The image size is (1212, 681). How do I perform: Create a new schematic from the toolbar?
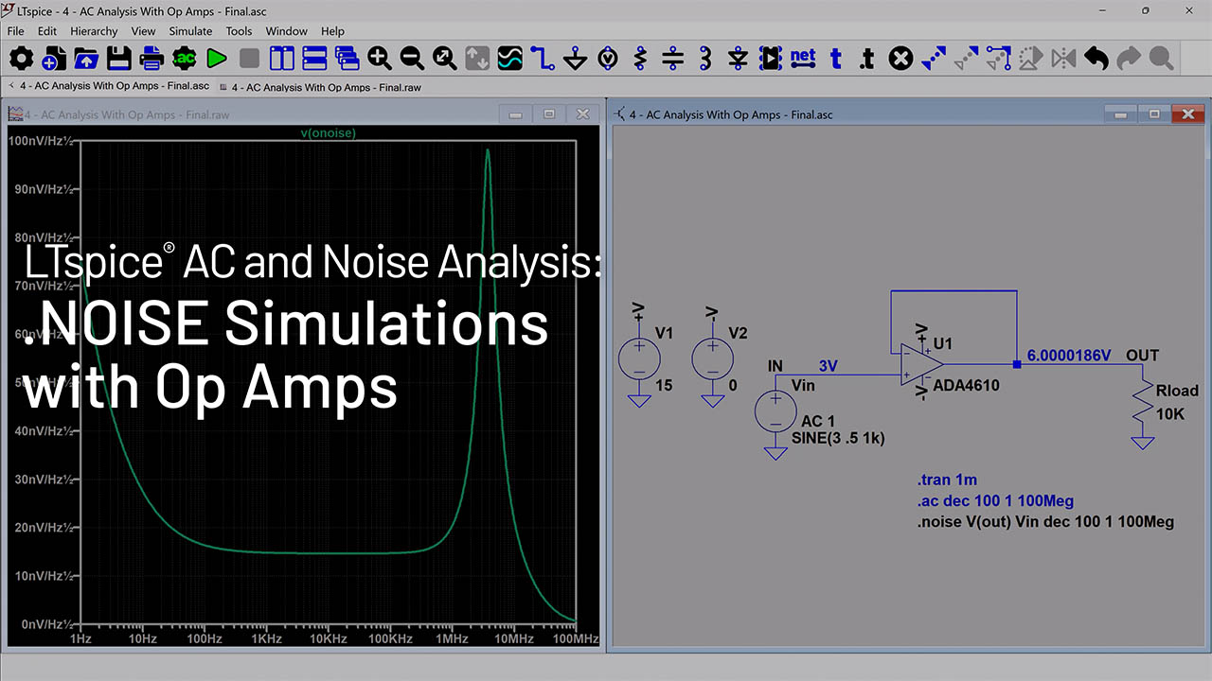(x=54, y=59)
